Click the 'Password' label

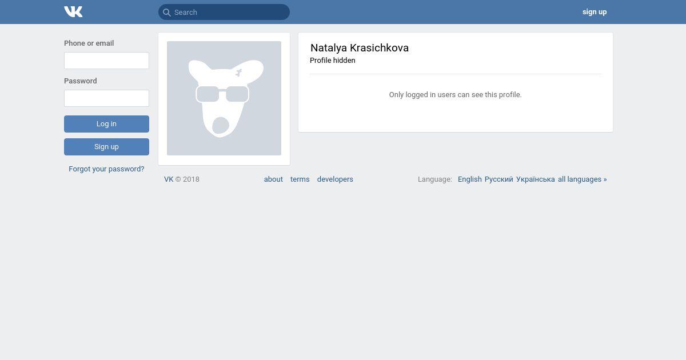pos(81,81)
